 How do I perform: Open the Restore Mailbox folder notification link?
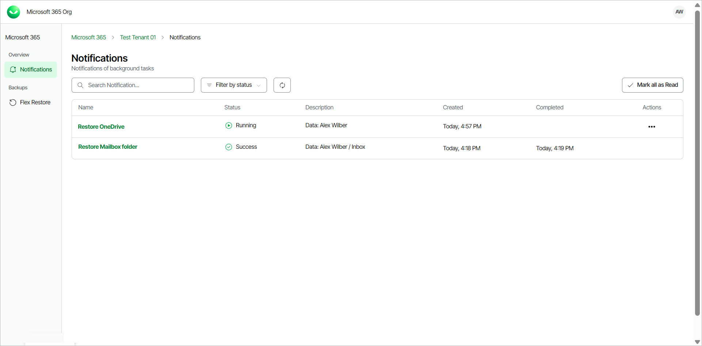[x=108, y=147]
